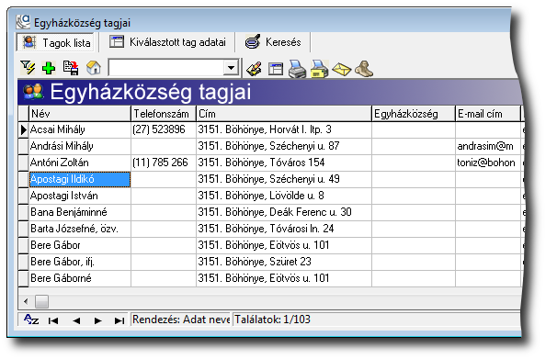The width and height of the screenshot is (557, 359).
Task: Click email cell toniz@bohon
Action: point(487,163)
